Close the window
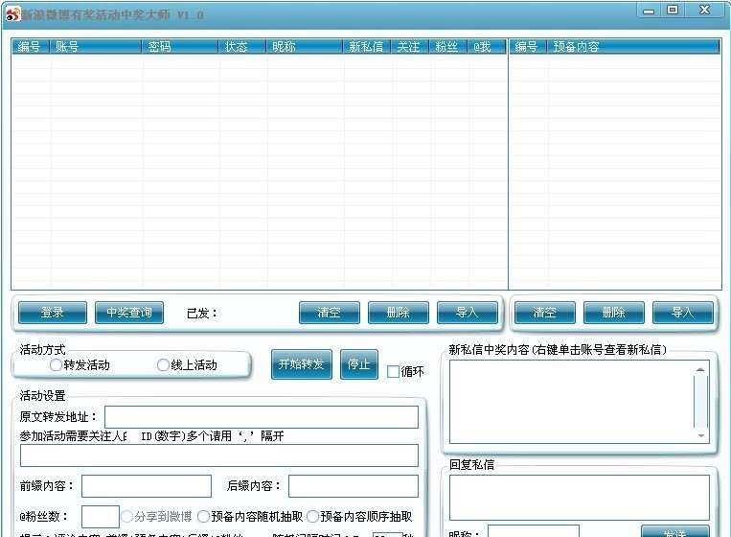The height and width of the screenshot is (537, 731). pos(705,11)
